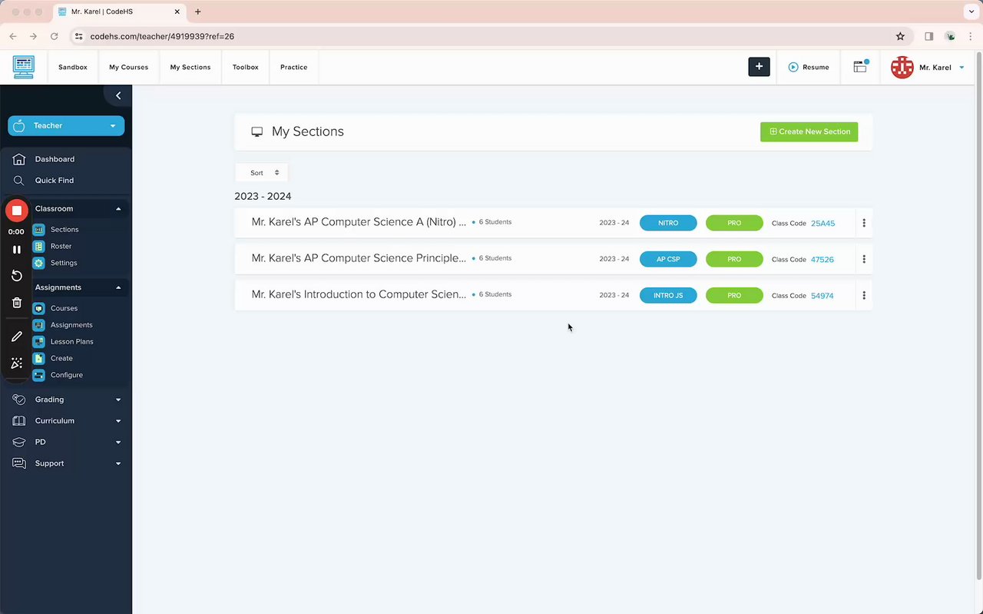The image size is (983, 614).
Task: Expand the Grading sidebar section
Action: pos(118,400)
